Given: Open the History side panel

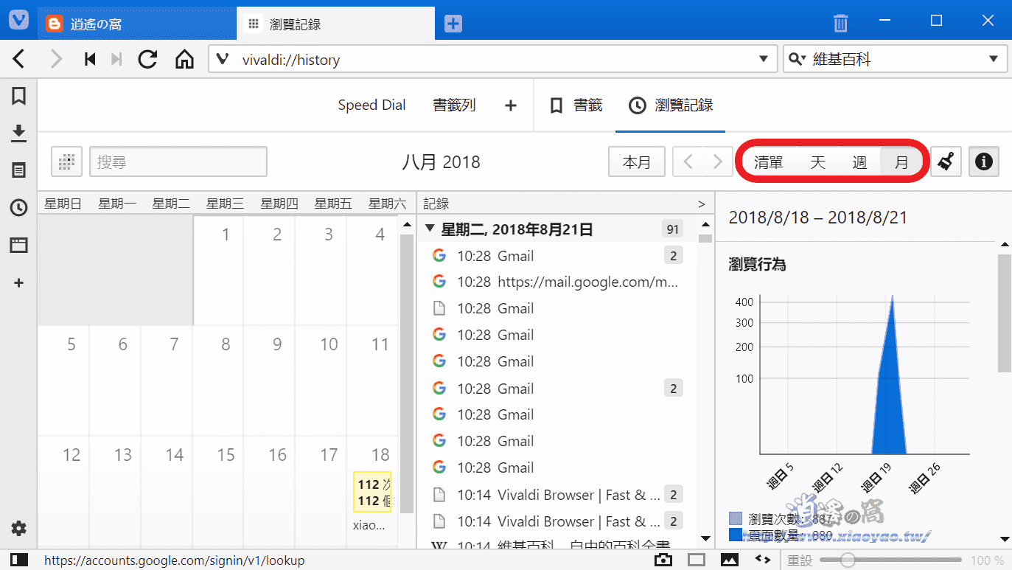Looking at the screenshot, I should (18, 208).
